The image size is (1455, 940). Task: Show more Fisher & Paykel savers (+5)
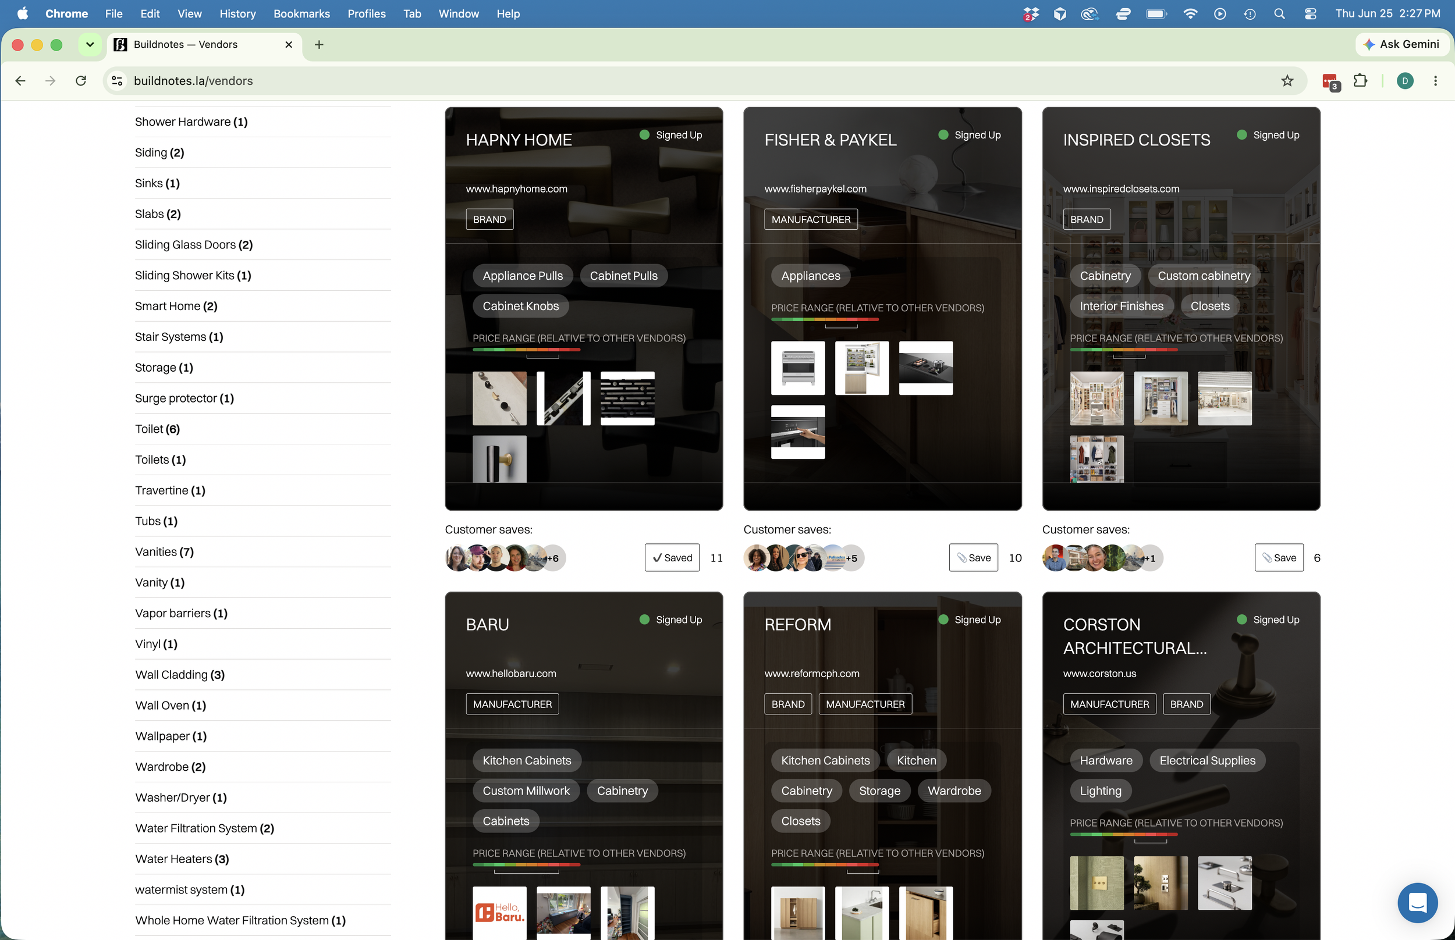coord(853,558)
